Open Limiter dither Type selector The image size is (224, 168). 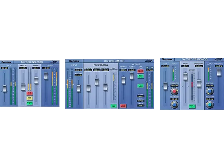pyautogui.click(x=141, y=101)
